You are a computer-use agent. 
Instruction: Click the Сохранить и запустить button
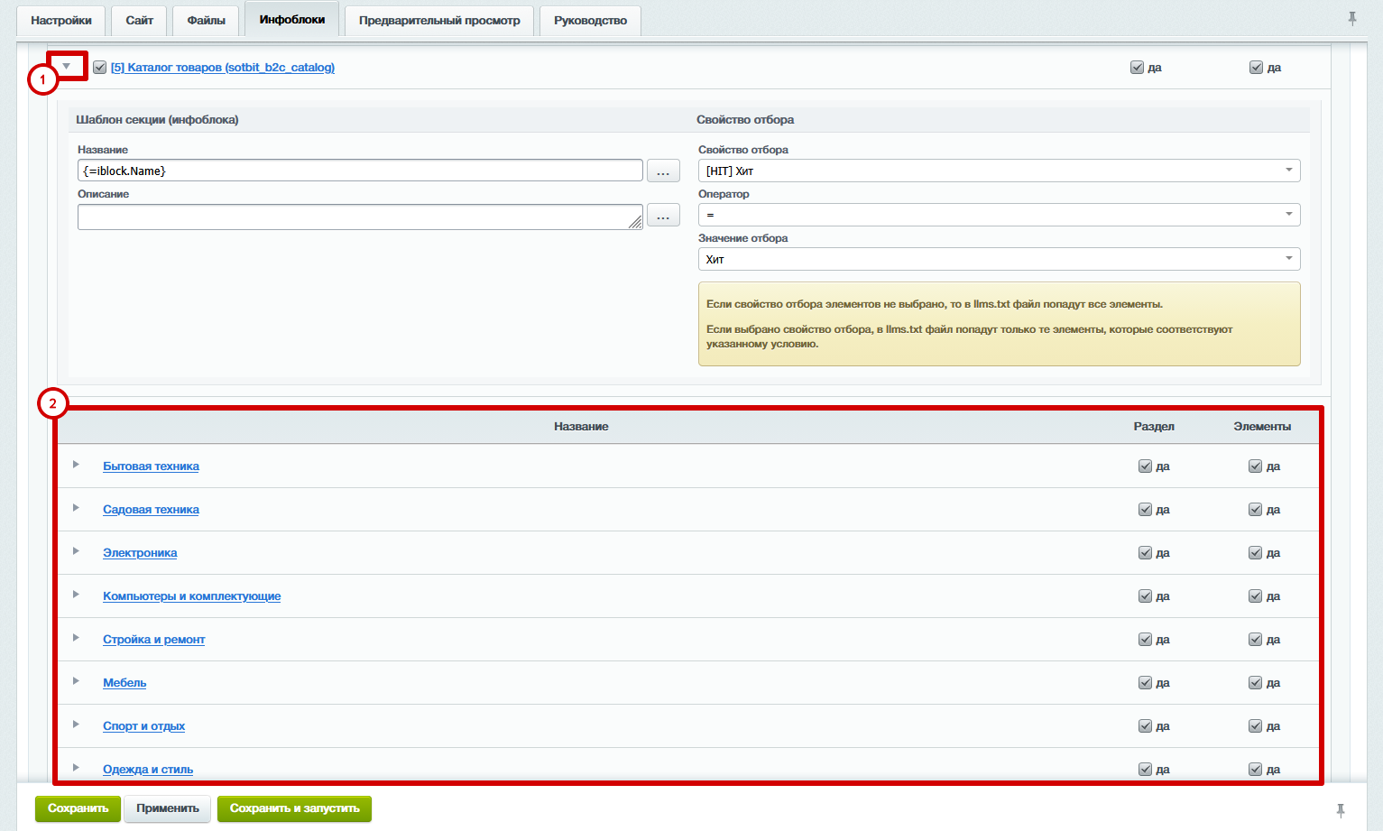pyautogui.click(x=294, y=808)
